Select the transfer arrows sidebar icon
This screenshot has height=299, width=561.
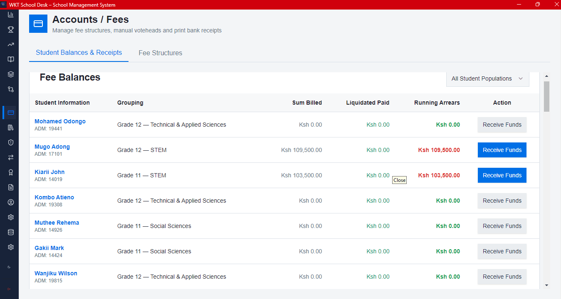click(x=10, y=157)
